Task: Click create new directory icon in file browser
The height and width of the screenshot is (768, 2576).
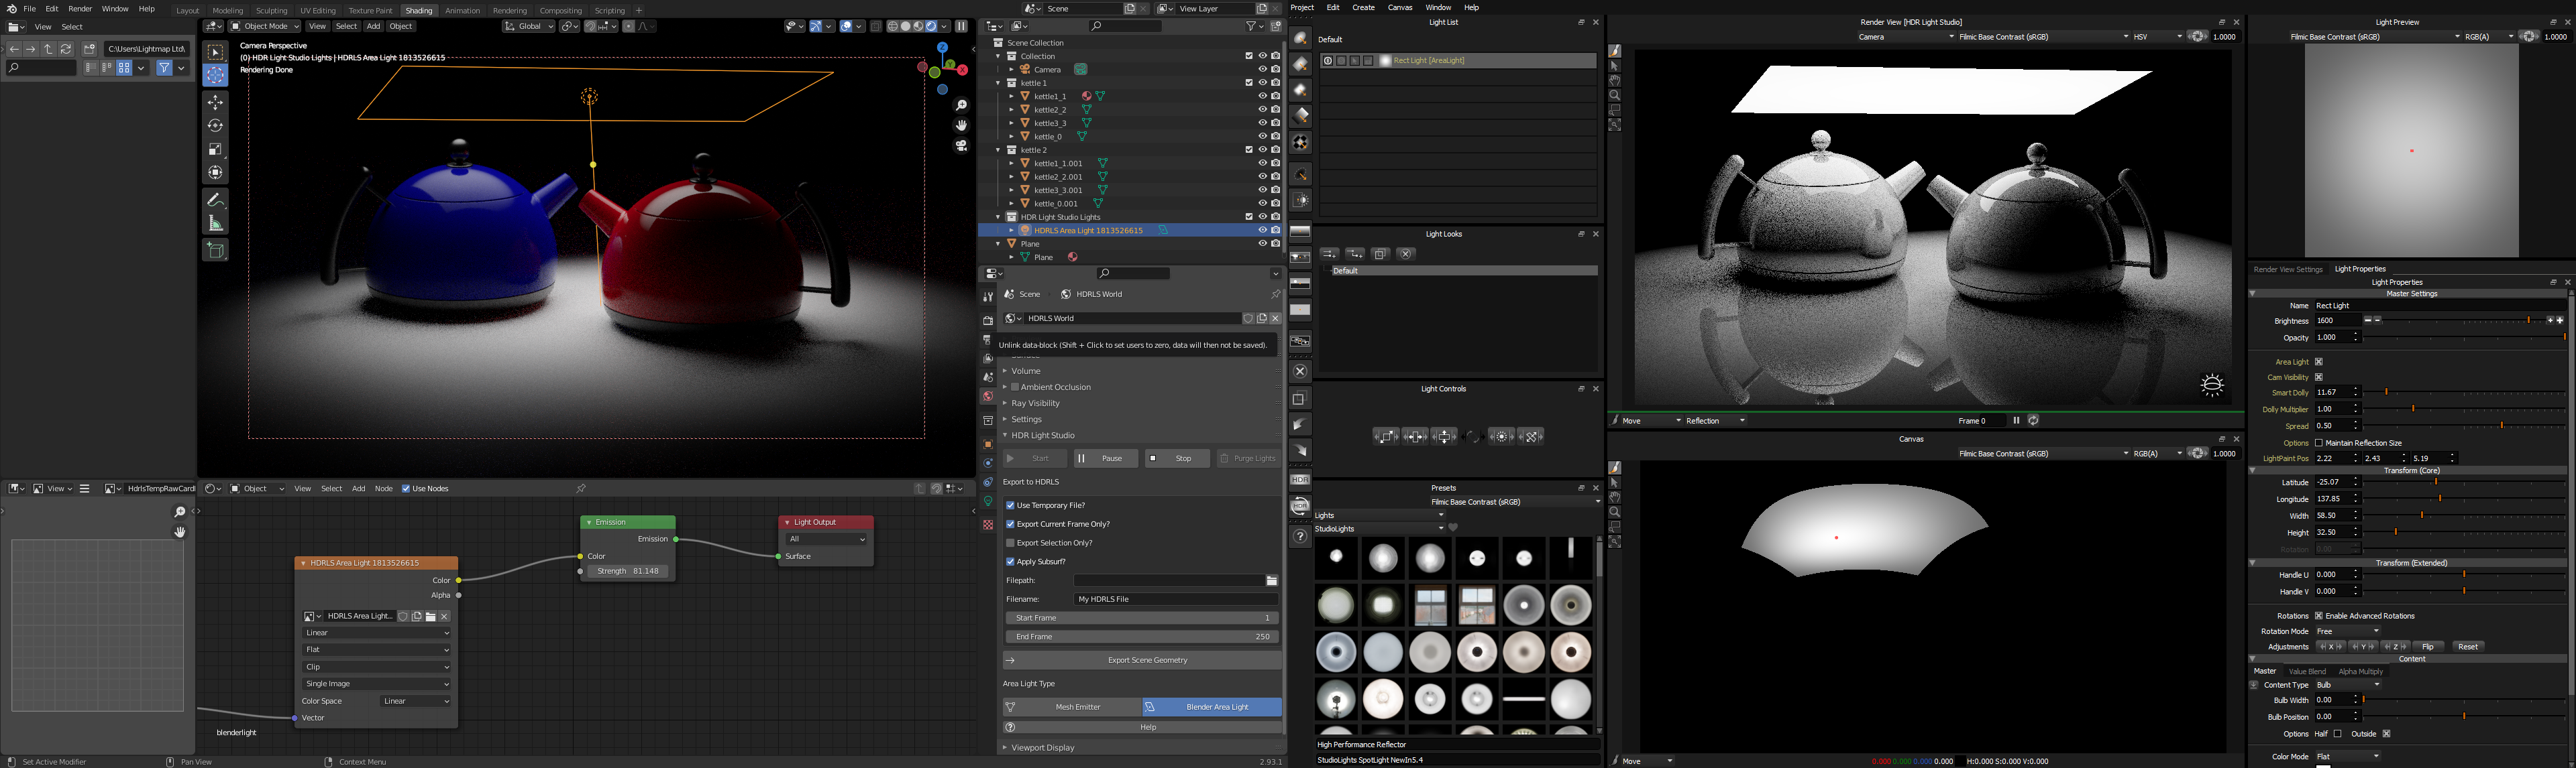Action: point(89,49)
